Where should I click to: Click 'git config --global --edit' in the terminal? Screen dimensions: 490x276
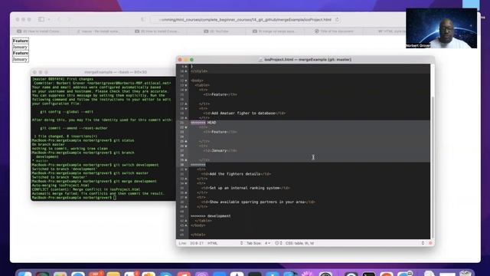pyautogui.click(x=67, y=112)
